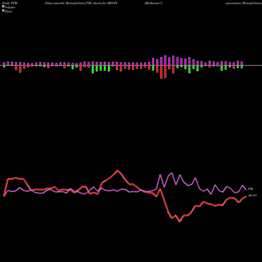Click the Volume legend color swatch
The height and width of the screenshot is (262, 262).
(x=3, y=6)
